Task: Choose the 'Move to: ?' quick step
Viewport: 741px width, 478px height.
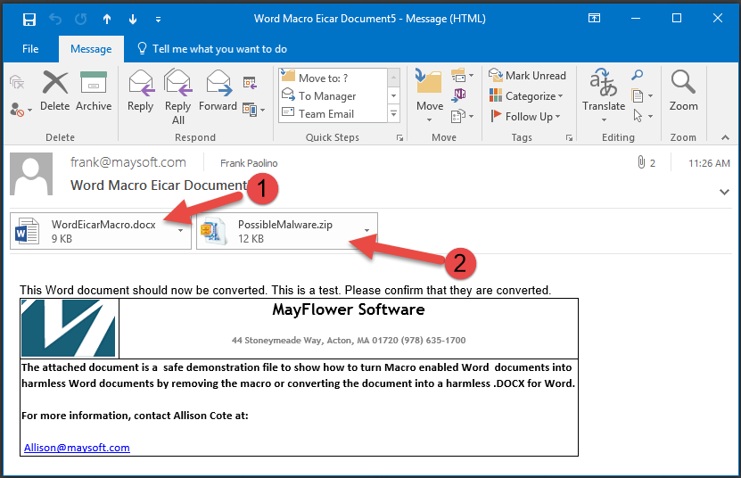Action: click(x=333, y=78)
